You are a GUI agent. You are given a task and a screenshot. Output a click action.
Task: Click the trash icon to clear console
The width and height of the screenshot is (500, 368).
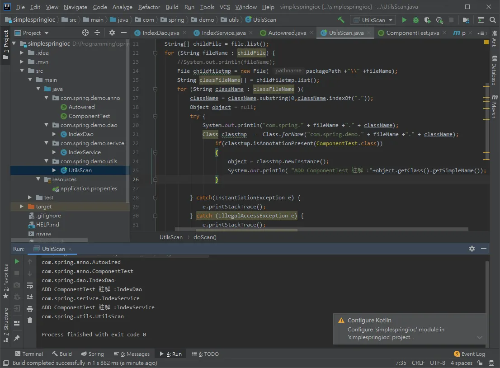(30, 321)
